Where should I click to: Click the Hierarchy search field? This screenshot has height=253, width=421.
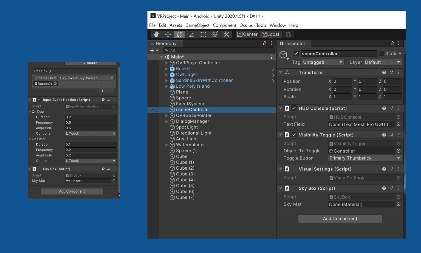(218, 50)
